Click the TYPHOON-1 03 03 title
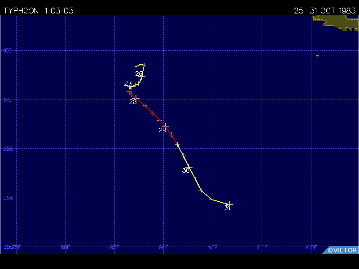Viewport: 359px width, 269px height. coord(38,11)
